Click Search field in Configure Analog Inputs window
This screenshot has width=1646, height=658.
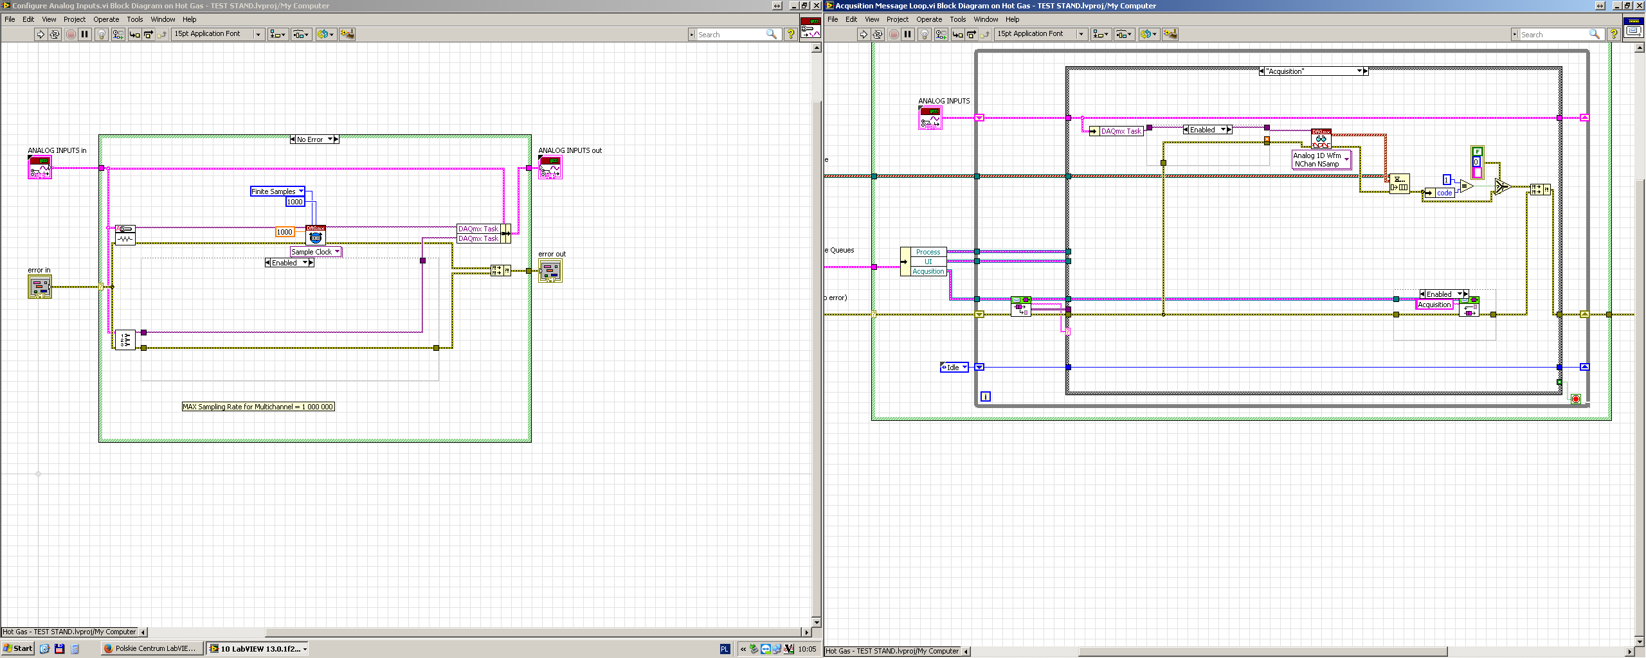pos(735,34)
